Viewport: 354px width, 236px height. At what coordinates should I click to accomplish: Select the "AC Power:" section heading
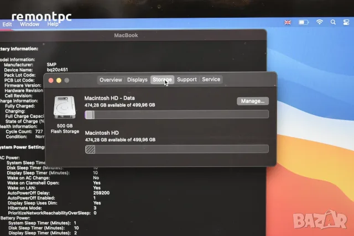coord(9,158)
